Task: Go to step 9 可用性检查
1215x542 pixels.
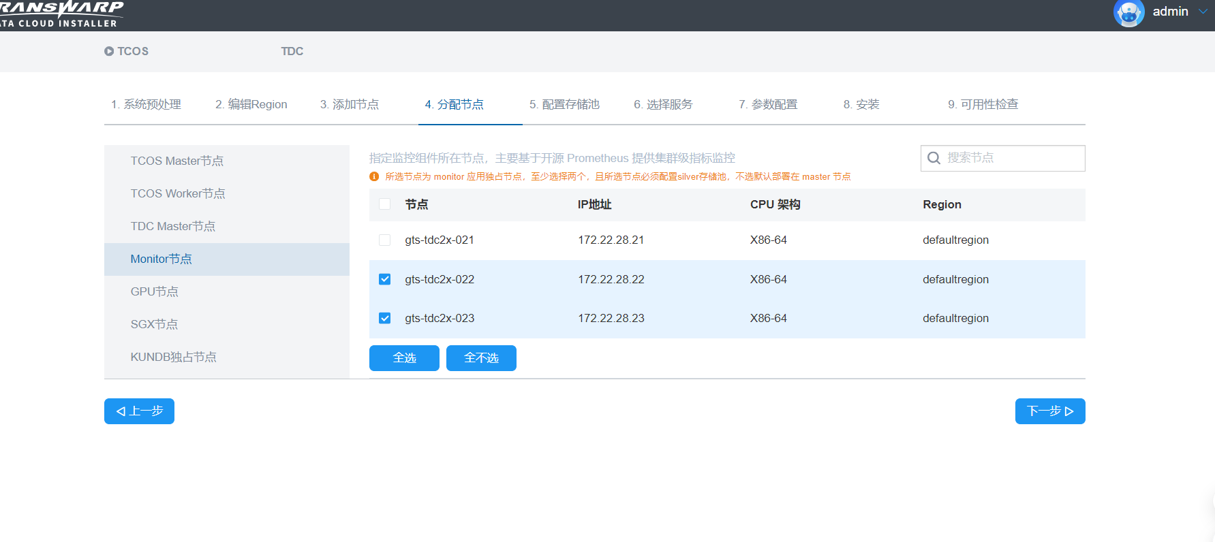Action: 983,104
